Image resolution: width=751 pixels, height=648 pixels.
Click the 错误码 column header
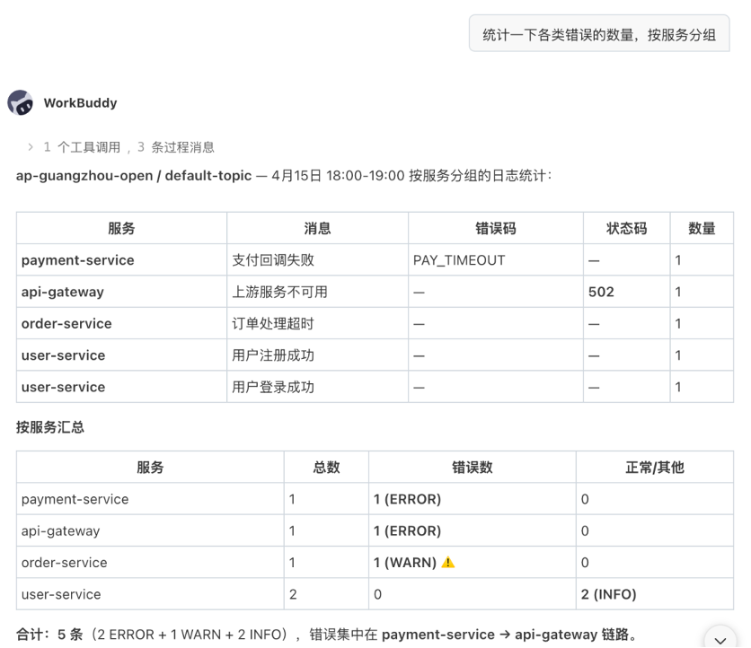496,228
